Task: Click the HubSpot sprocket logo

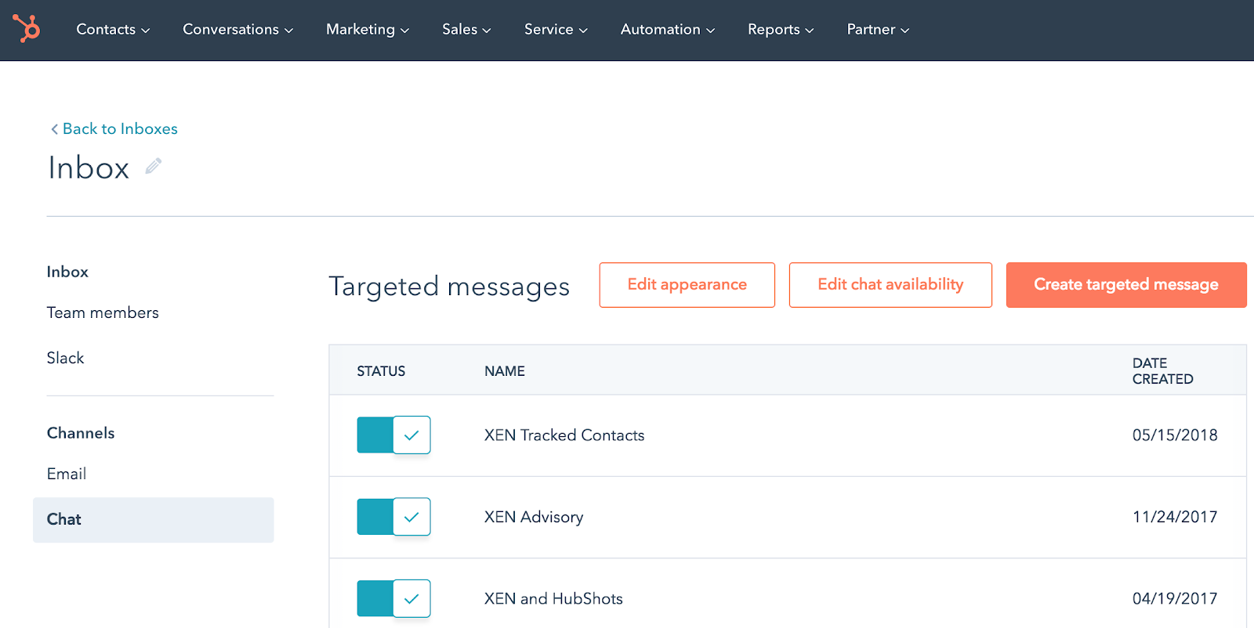Action: click(x=27, y=29)
